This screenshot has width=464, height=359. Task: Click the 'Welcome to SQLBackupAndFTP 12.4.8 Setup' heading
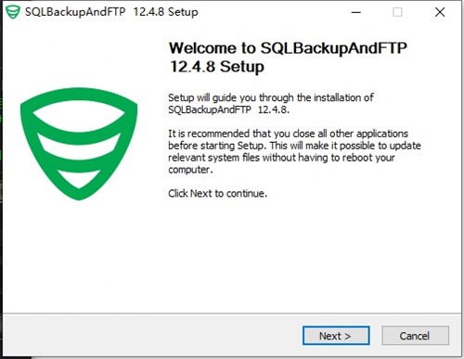pyautogui.click(x=288, y=58)
